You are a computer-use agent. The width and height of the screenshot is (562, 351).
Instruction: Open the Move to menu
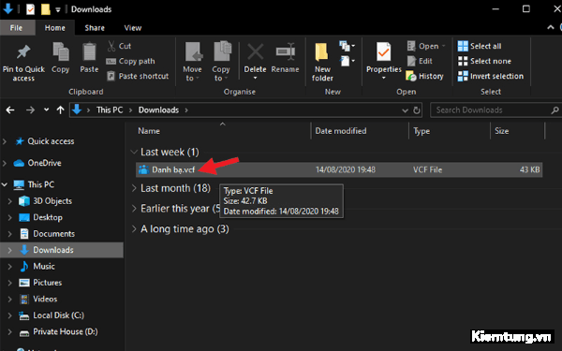pyautogui.click(x=192, y=62)
